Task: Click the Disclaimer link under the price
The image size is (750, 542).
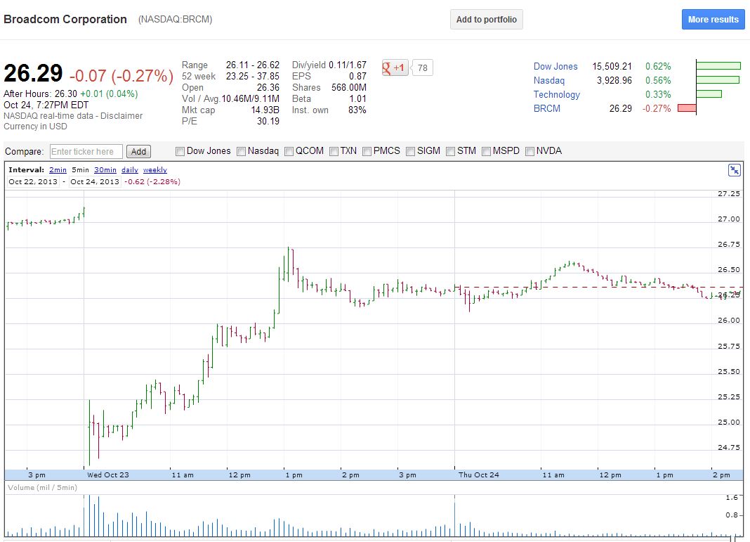Action: (121, 116)
